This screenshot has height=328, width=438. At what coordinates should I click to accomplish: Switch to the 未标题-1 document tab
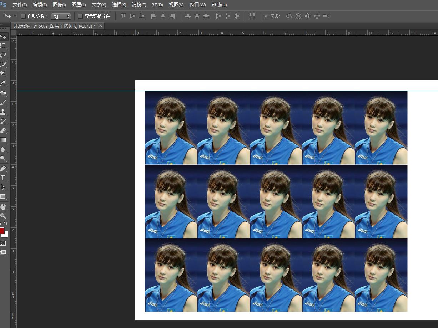pos(54,26)
